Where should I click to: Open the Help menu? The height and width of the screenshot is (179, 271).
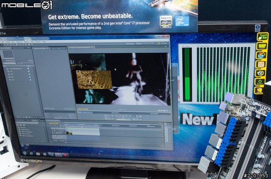[x=44, y=41]
